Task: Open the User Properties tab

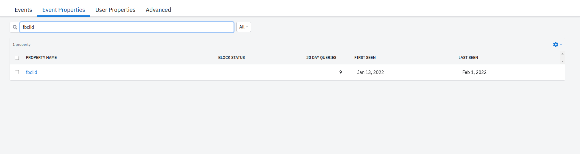Action: pos(115,10)
